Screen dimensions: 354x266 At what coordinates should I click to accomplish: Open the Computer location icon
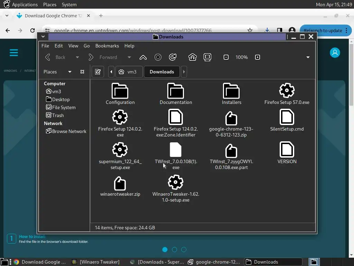click(x=207, y=57)
